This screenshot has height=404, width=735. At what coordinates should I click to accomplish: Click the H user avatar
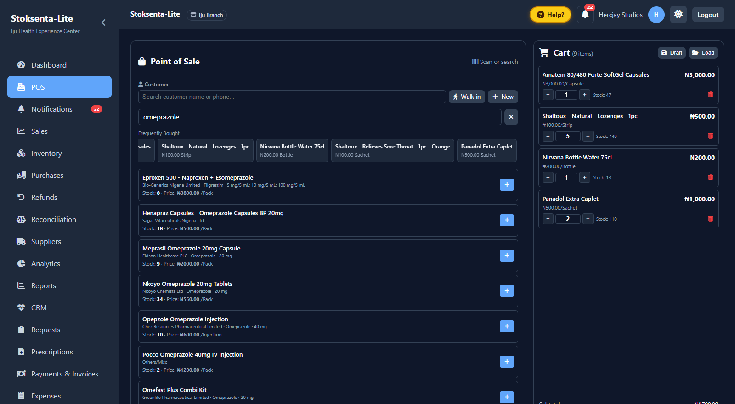coord(656,15)
